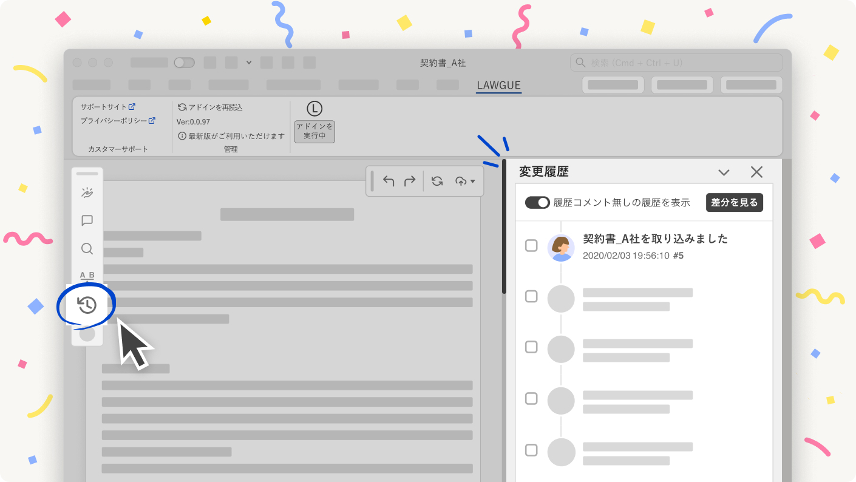Screen dimensions: 856x482
Task: Select the LAWGUE ribbon tab
Action: click(498, 86)
